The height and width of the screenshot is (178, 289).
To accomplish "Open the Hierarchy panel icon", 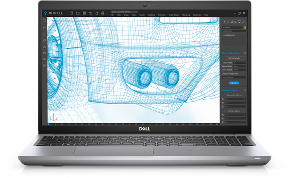I will click(x=232, y=22).
